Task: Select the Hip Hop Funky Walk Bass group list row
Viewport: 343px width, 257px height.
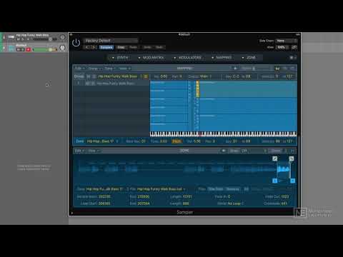Action: 111,84
